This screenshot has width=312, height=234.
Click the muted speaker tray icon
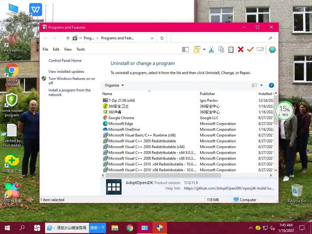pos(272,228)
